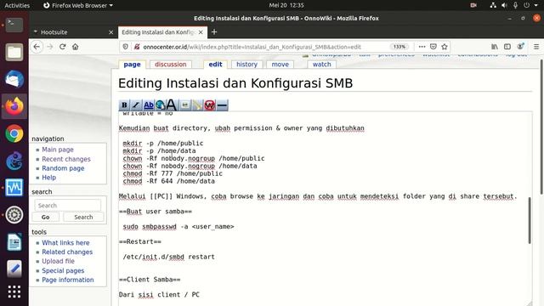
Task: Open Page information link
Action: pyautogui.click(x=68, y=280)
